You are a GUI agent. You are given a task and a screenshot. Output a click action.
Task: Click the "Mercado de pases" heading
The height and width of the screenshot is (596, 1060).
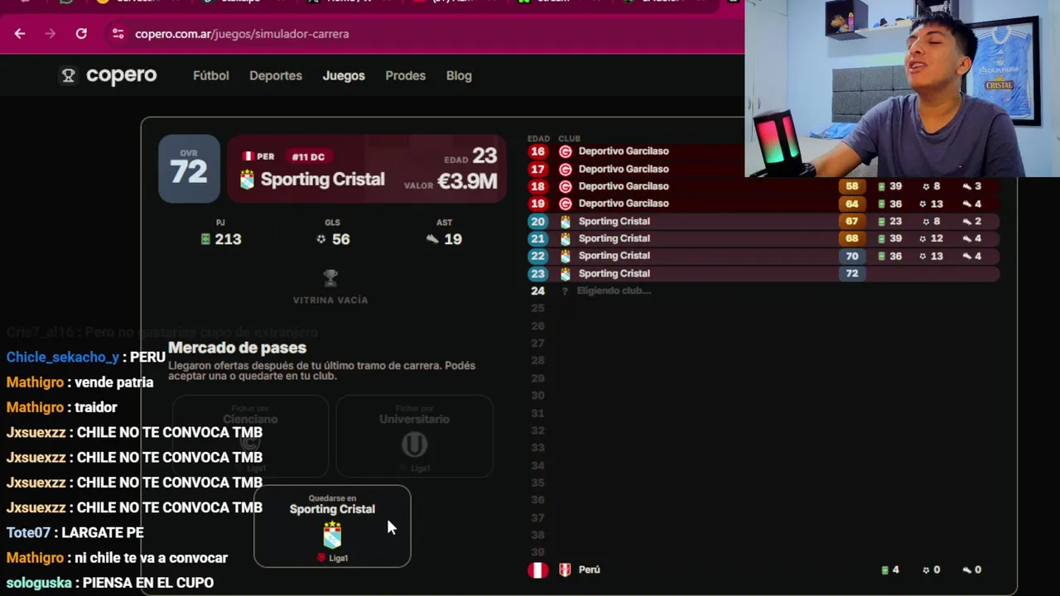[237, 348]
